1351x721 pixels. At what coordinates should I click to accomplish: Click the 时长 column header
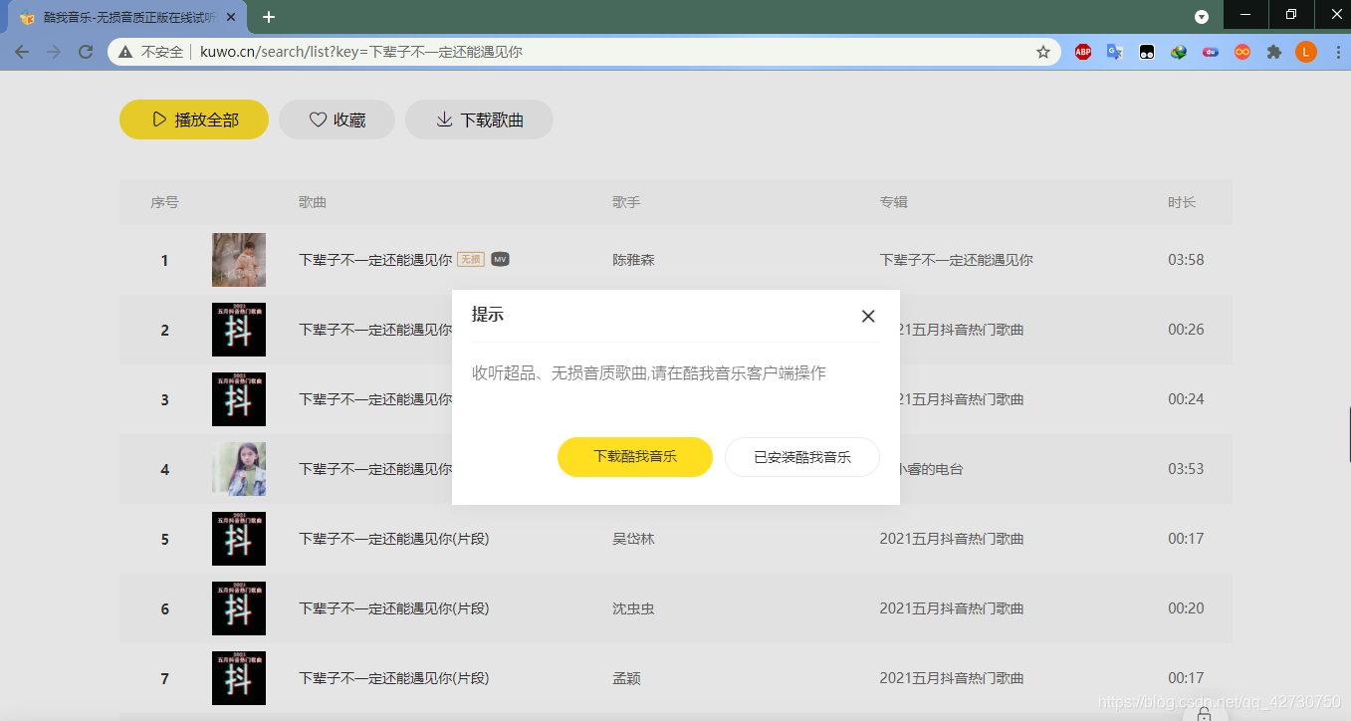(1182, 202)
